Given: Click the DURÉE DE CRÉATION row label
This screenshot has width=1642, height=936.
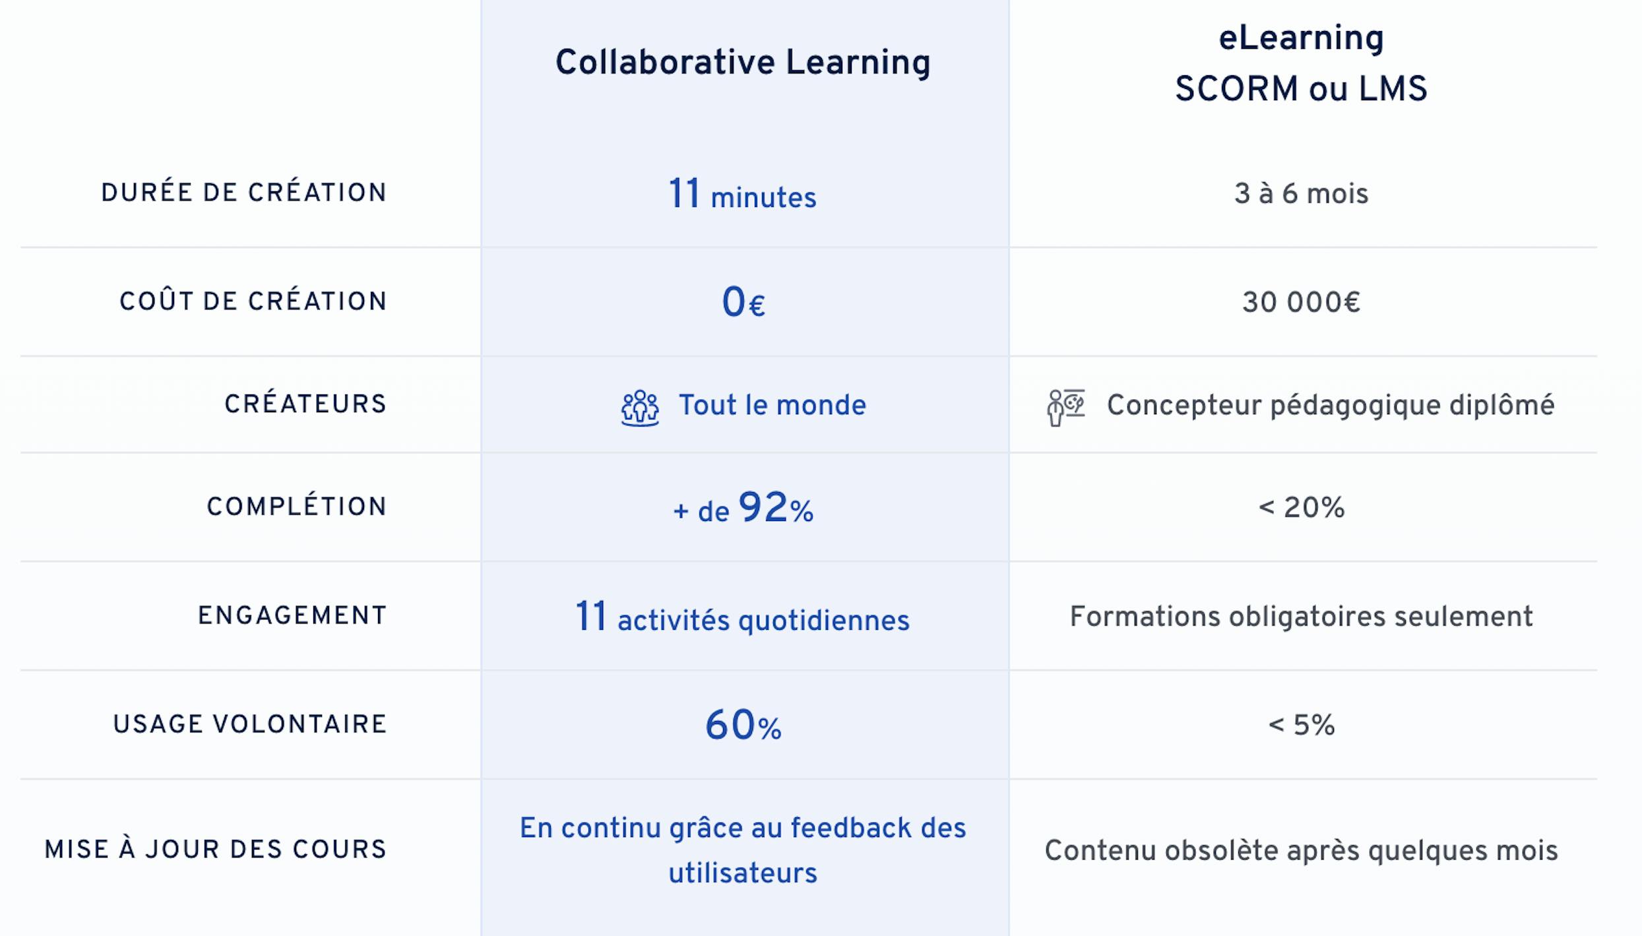Looking at the screenshot, I should click(x=243, y=193).
